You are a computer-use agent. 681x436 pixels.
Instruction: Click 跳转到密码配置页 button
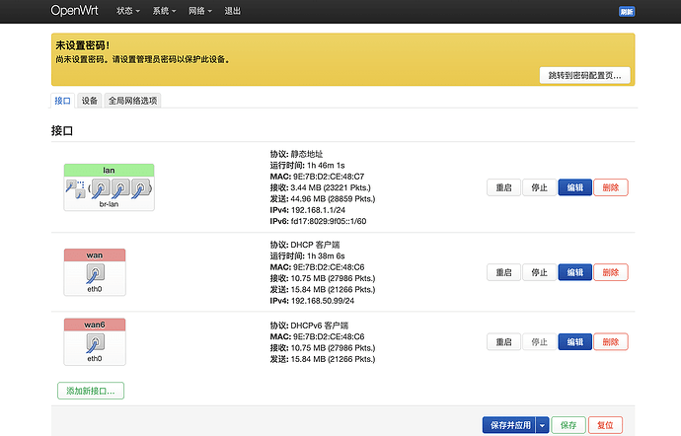point(584,75)
